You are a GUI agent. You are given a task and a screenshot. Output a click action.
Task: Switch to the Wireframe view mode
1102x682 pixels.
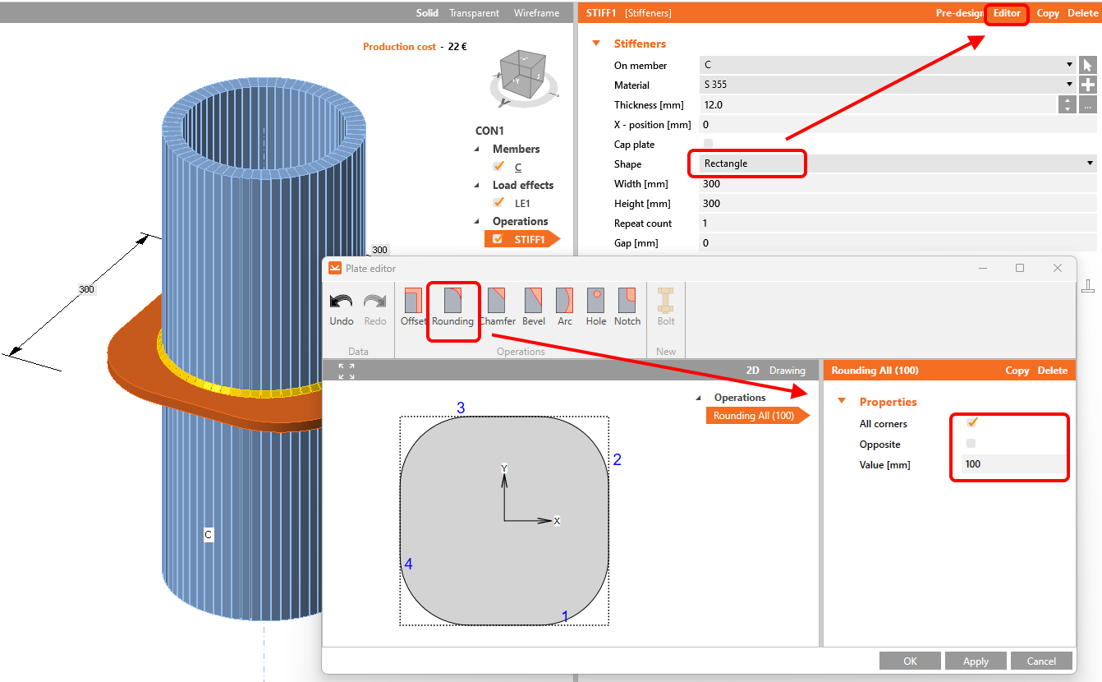[536, 13]
